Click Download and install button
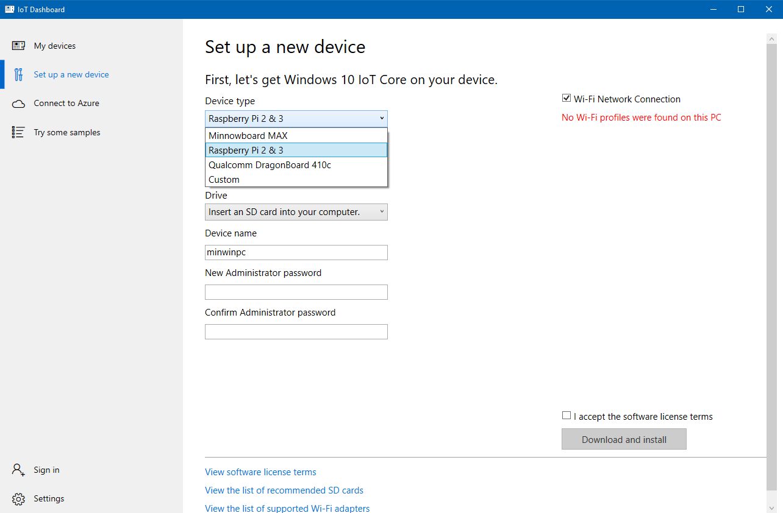This screenshot has width=783, height=513. point(624,439)
